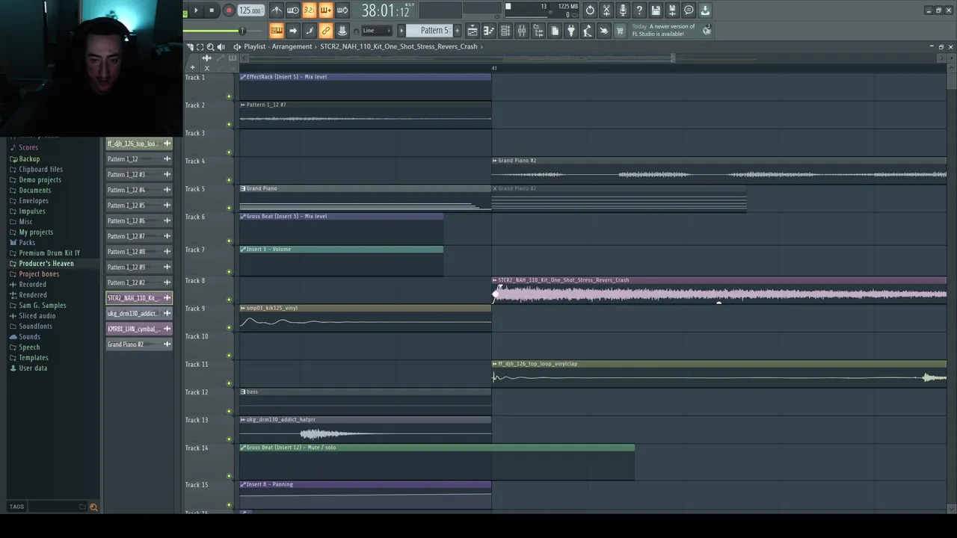Select Producer's Heaven folder
Screen dimensions: 957x538
(x=46, y=263)
